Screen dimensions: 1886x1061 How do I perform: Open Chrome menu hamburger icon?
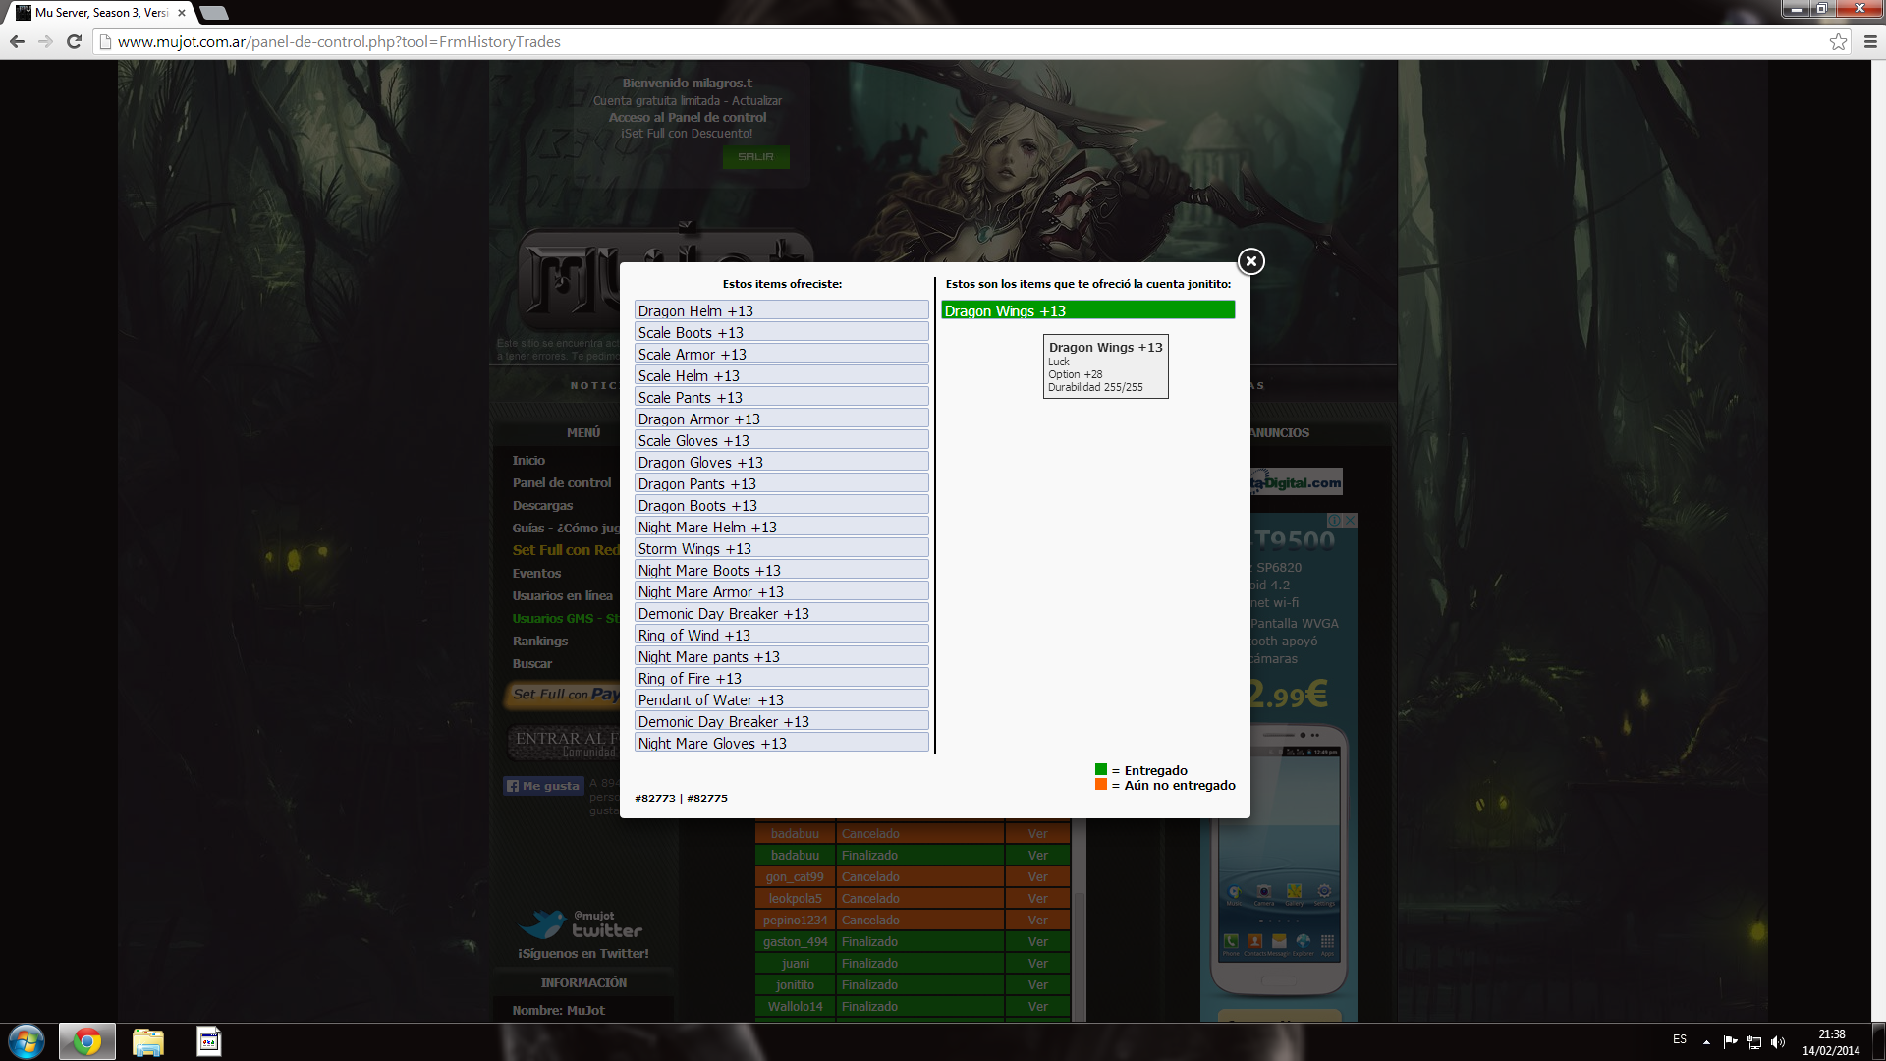1870,41
